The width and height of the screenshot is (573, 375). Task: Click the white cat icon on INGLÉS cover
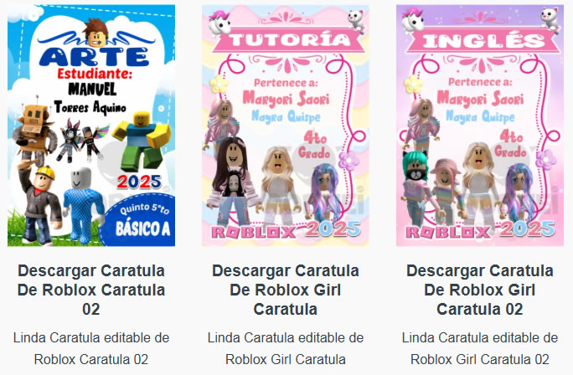click(550, 20)
